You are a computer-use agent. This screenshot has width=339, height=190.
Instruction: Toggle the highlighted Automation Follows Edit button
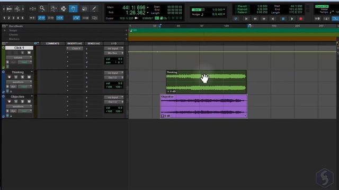pos(76,18)
